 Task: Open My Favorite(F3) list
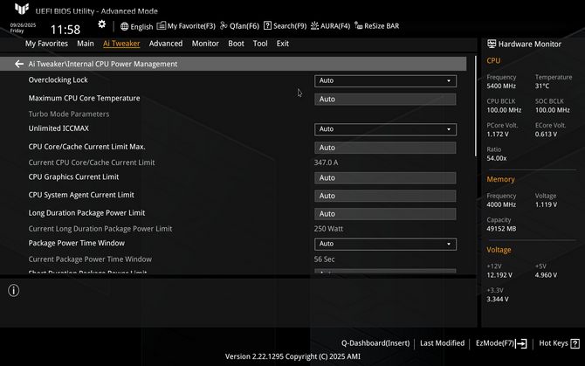(186, 26)
